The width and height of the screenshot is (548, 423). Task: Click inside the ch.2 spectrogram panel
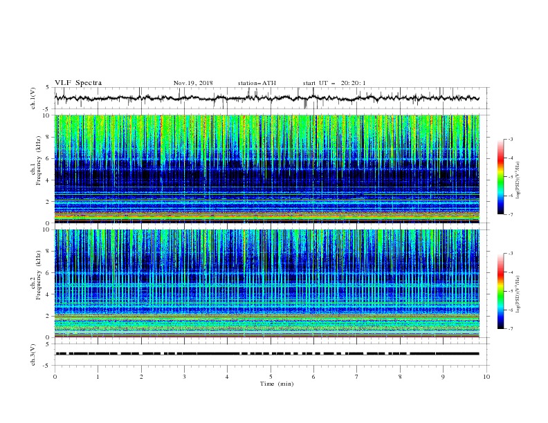[267, 283]
